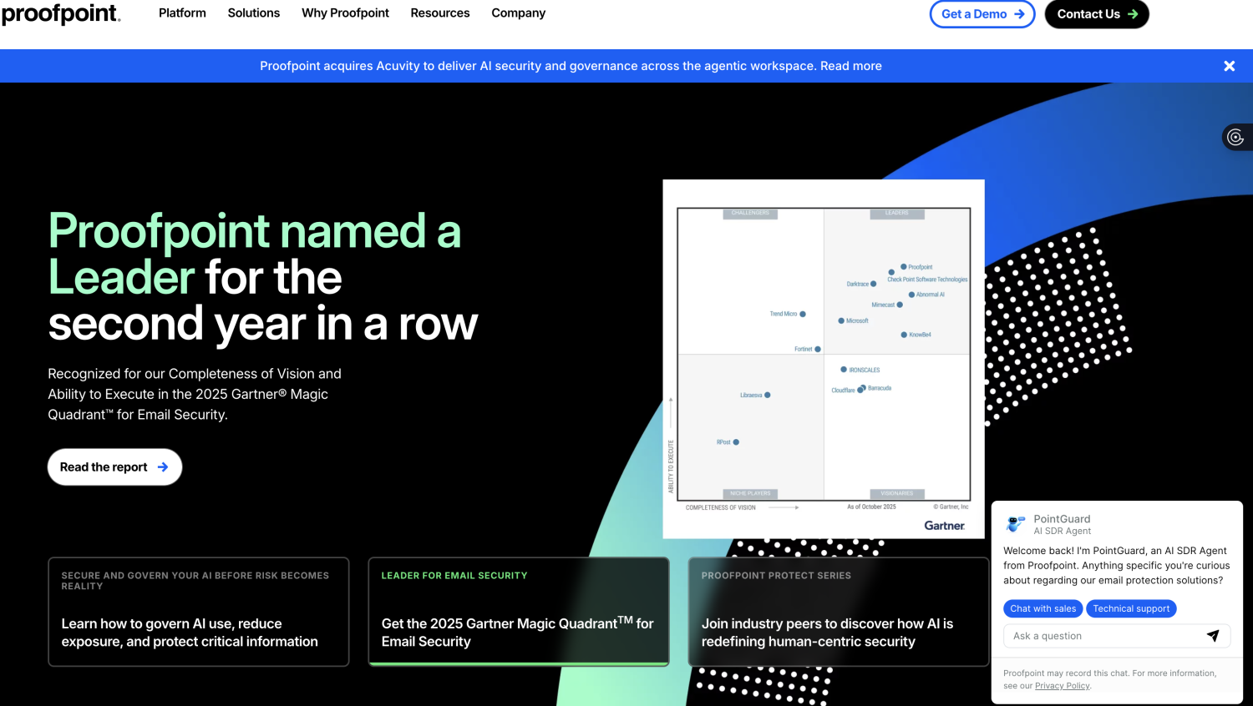Click the paper plane send icon in chat
1253x706 pixels.
(x=1214, y=635)
